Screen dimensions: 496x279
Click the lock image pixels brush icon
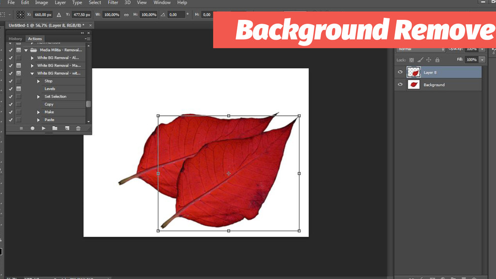[420, 60]
